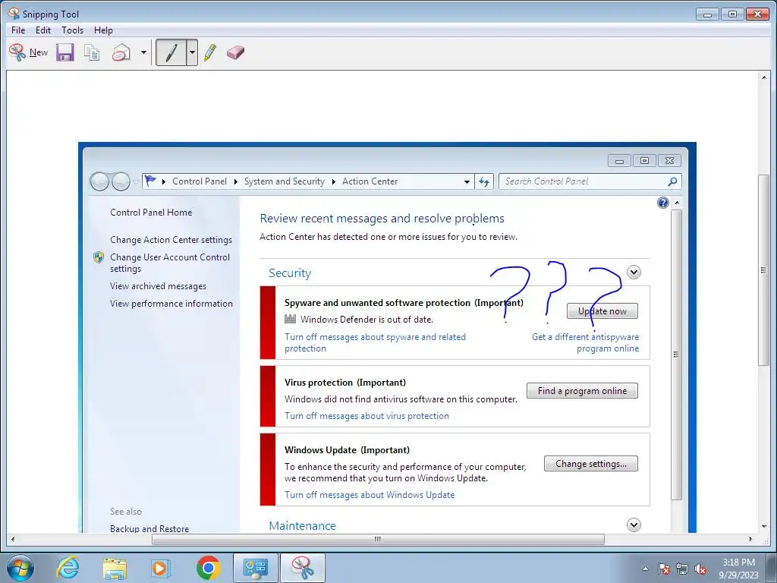Open the Help menu

pos(103,30)
